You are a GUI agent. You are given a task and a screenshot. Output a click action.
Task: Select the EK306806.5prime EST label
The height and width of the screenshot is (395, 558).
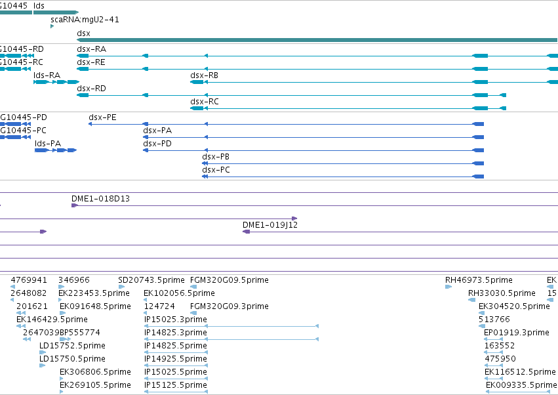(95, 372)
